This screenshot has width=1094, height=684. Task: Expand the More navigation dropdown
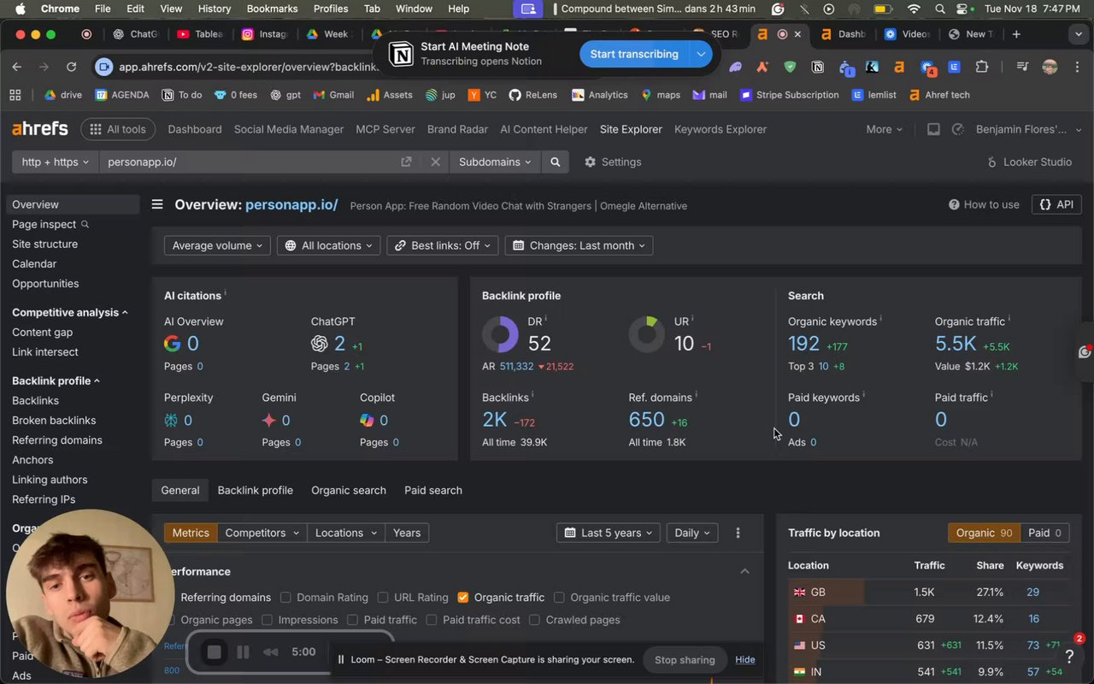[884, 129]
